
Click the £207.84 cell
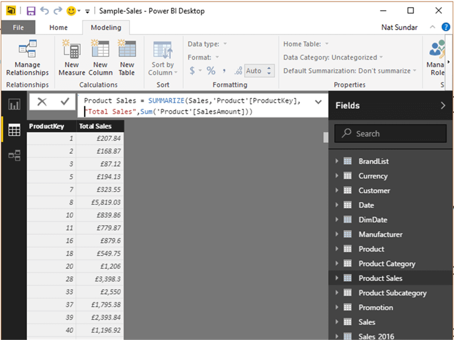click(100, 138)
